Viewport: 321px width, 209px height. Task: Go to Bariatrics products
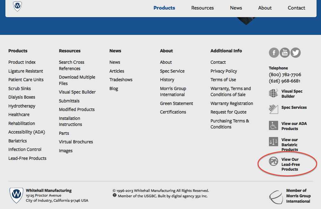point(17,141)
